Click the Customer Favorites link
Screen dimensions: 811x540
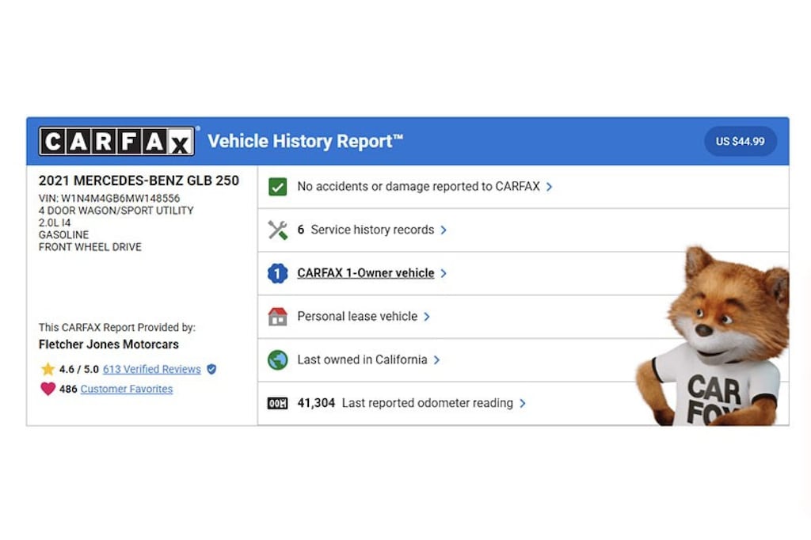[126, 388]
